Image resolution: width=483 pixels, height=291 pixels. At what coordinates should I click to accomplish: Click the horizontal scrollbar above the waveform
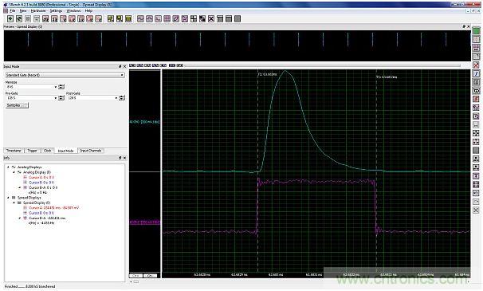point(322,65)
